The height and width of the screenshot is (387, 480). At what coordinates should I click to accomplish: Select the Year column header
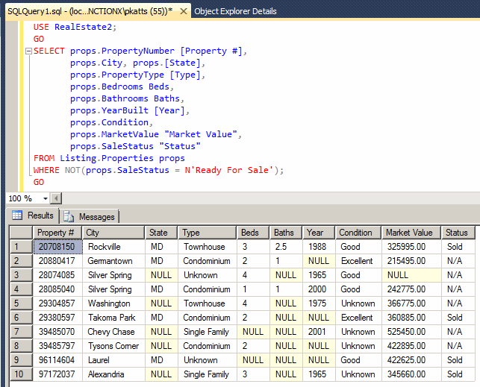(x=319, y=233)
